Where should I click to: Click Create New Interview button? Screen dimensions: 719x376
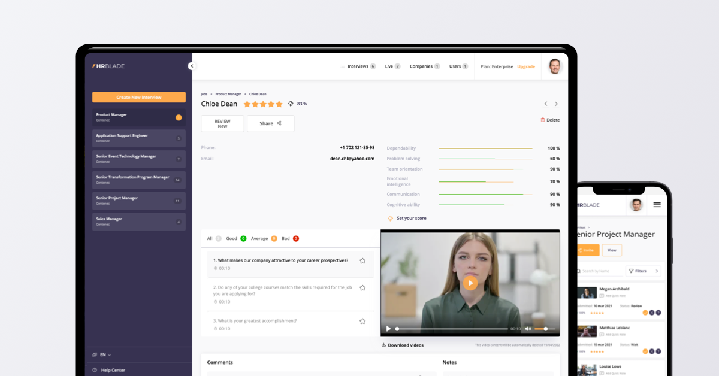(x=139, y=97)
